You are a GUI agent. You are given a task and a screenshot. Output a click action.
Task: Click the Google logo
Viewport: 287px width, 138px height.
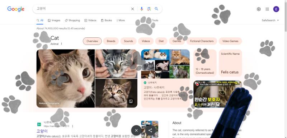point(16,9)
